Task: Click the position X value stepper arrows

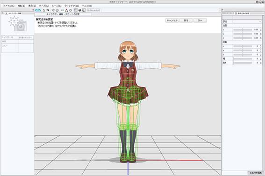Action: [261, 30]
